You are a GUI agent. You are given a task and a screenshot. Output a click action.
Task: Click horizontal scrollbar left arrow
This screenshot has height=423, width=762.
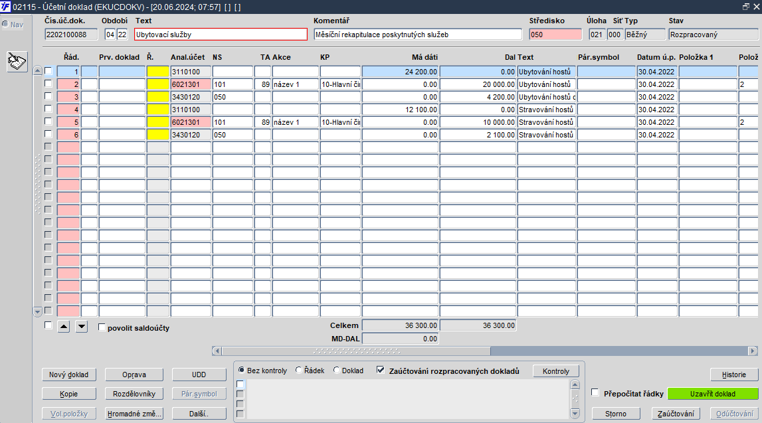point(217,351)
